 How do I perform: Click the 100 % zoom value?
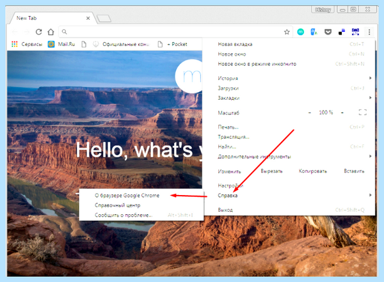(326, 113)
